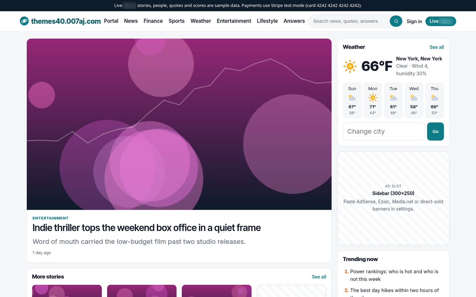Open the indie thriller hero image
The width and height of the screenshot is (476, 297).
pos(179,124)
